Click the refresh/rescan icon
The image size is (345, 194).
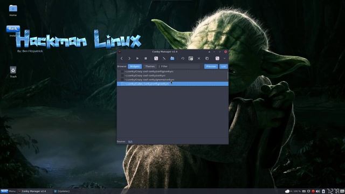pos(183,59)
